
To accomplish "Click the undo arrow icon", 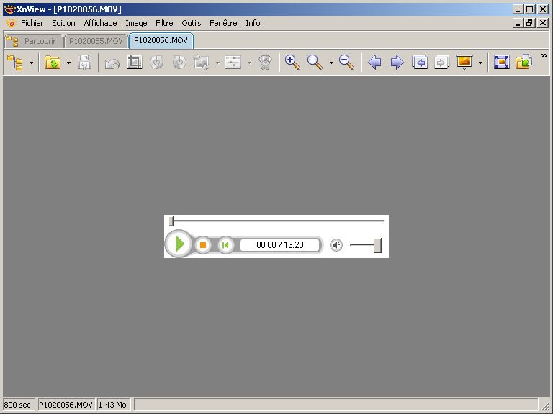I will point(112,63).
